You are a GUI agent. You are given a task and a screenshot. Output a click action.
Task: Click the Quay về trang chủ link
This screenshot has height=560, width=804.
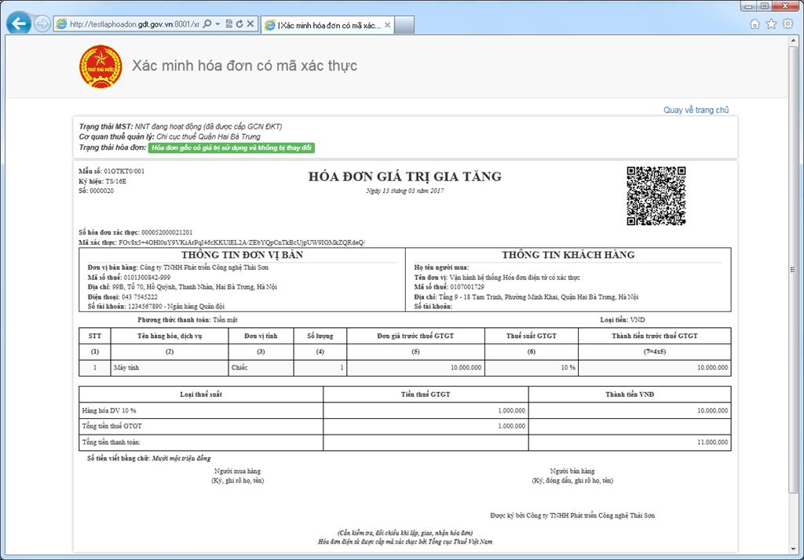tap(697, 110)
